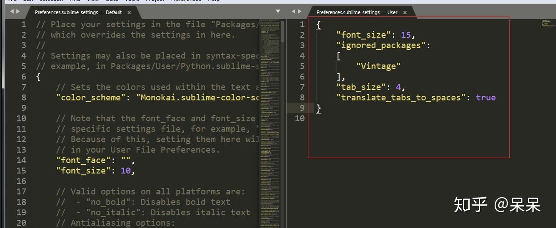Click the comment about "no_bold": Disables bold text
The height and width of the screenshot is (228, 556).
tap(143, 202)
